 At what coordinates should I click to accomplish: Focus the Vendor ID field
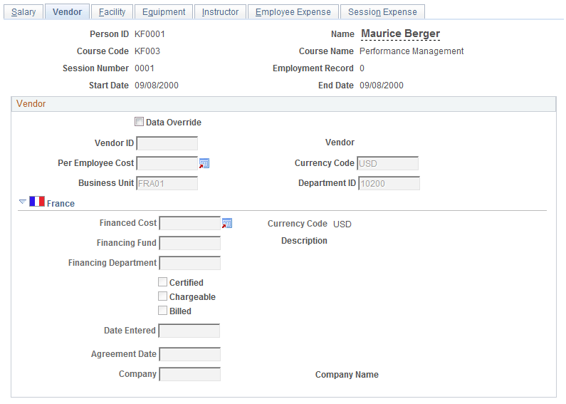pos(167,143)
